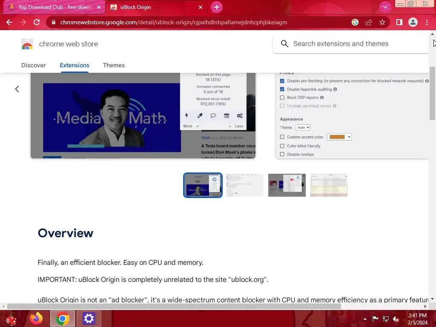This screenshot has height=327, width=436.
Task: Click the speech bubble report icon
Action: pyautogui.click(x=213, y=115)
